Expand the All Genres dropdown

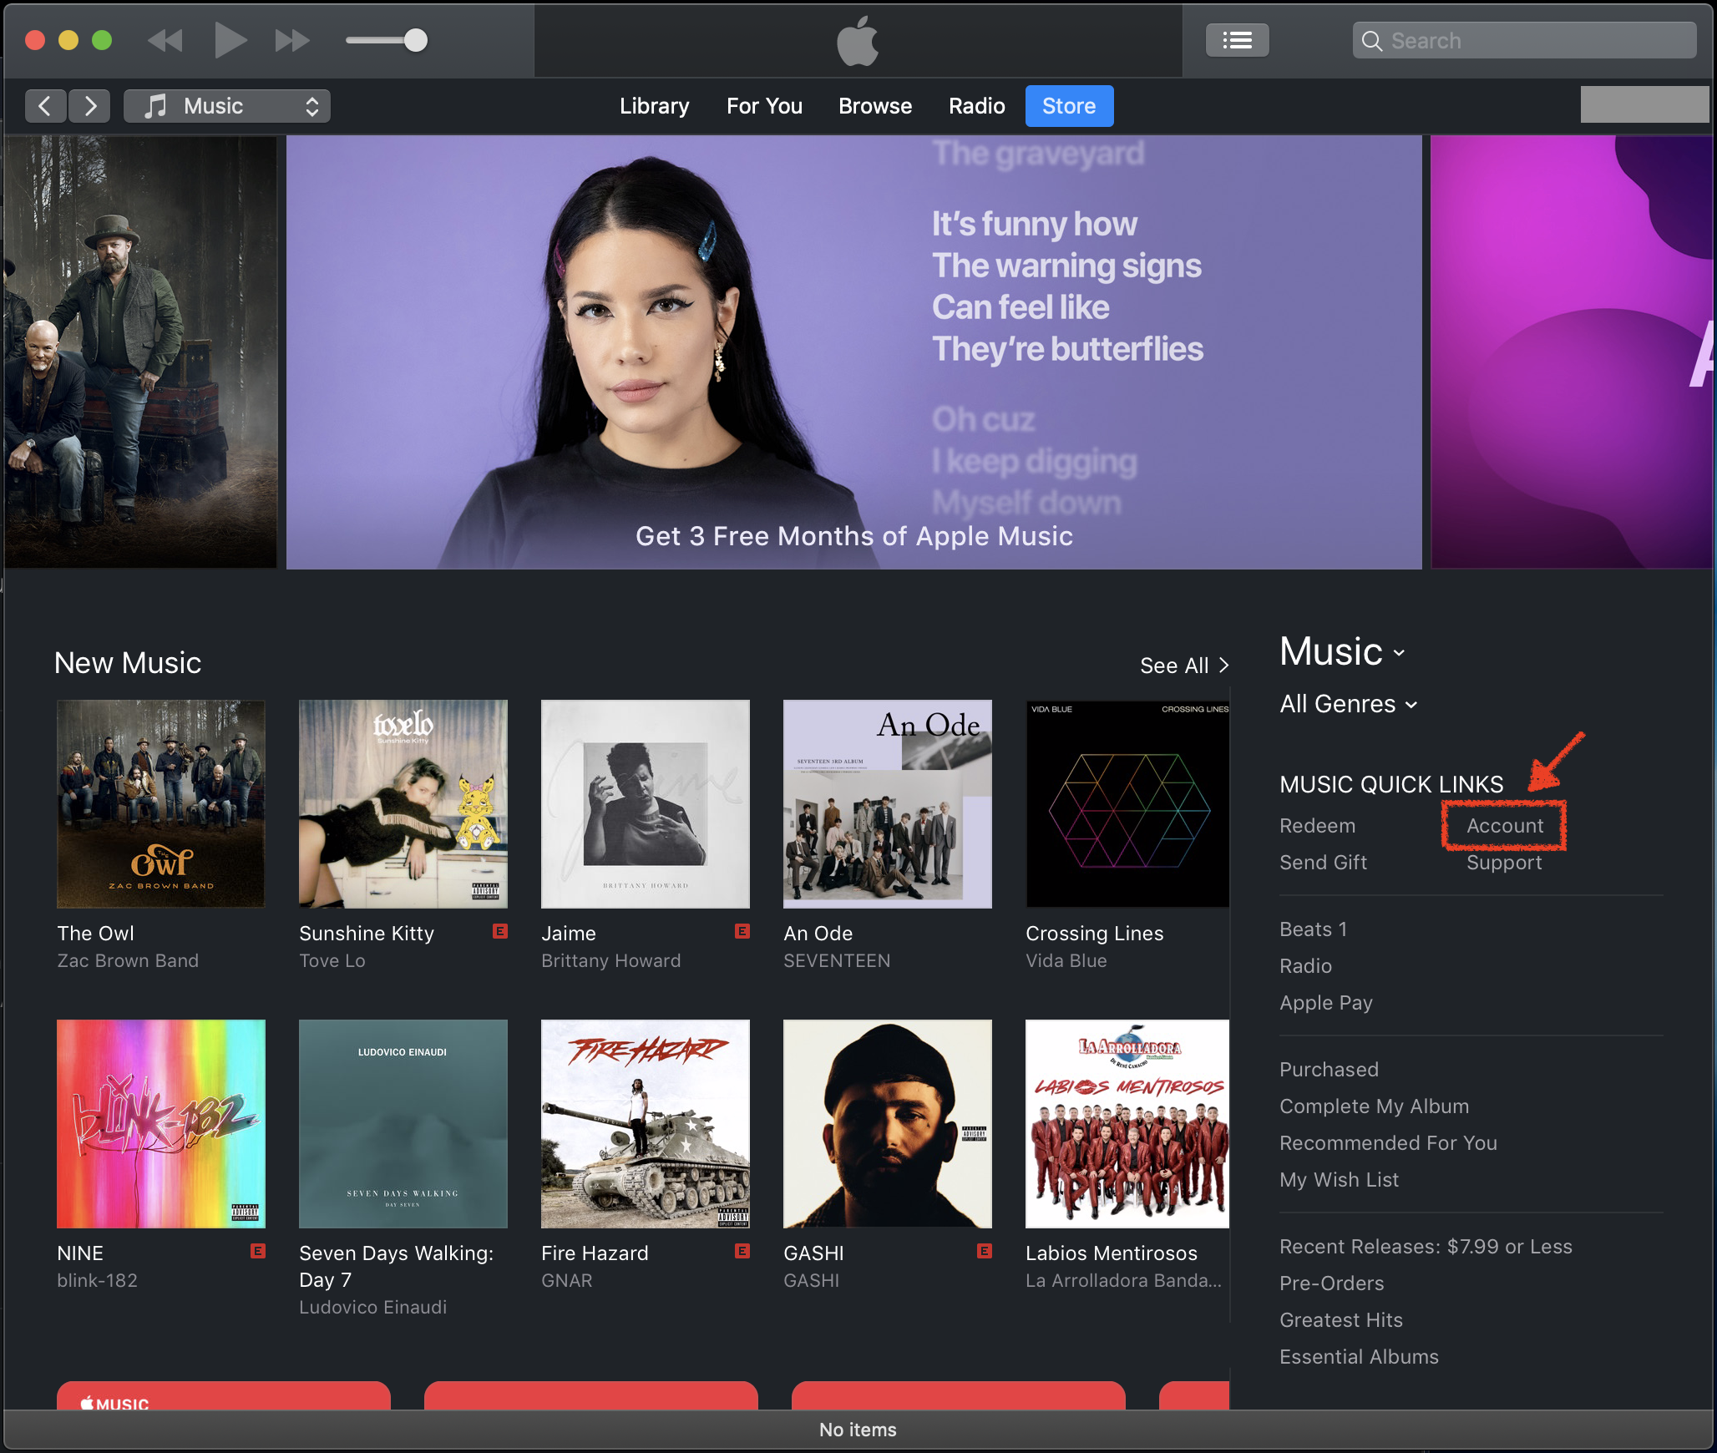pyautogui.click(x=1348, y=704)
